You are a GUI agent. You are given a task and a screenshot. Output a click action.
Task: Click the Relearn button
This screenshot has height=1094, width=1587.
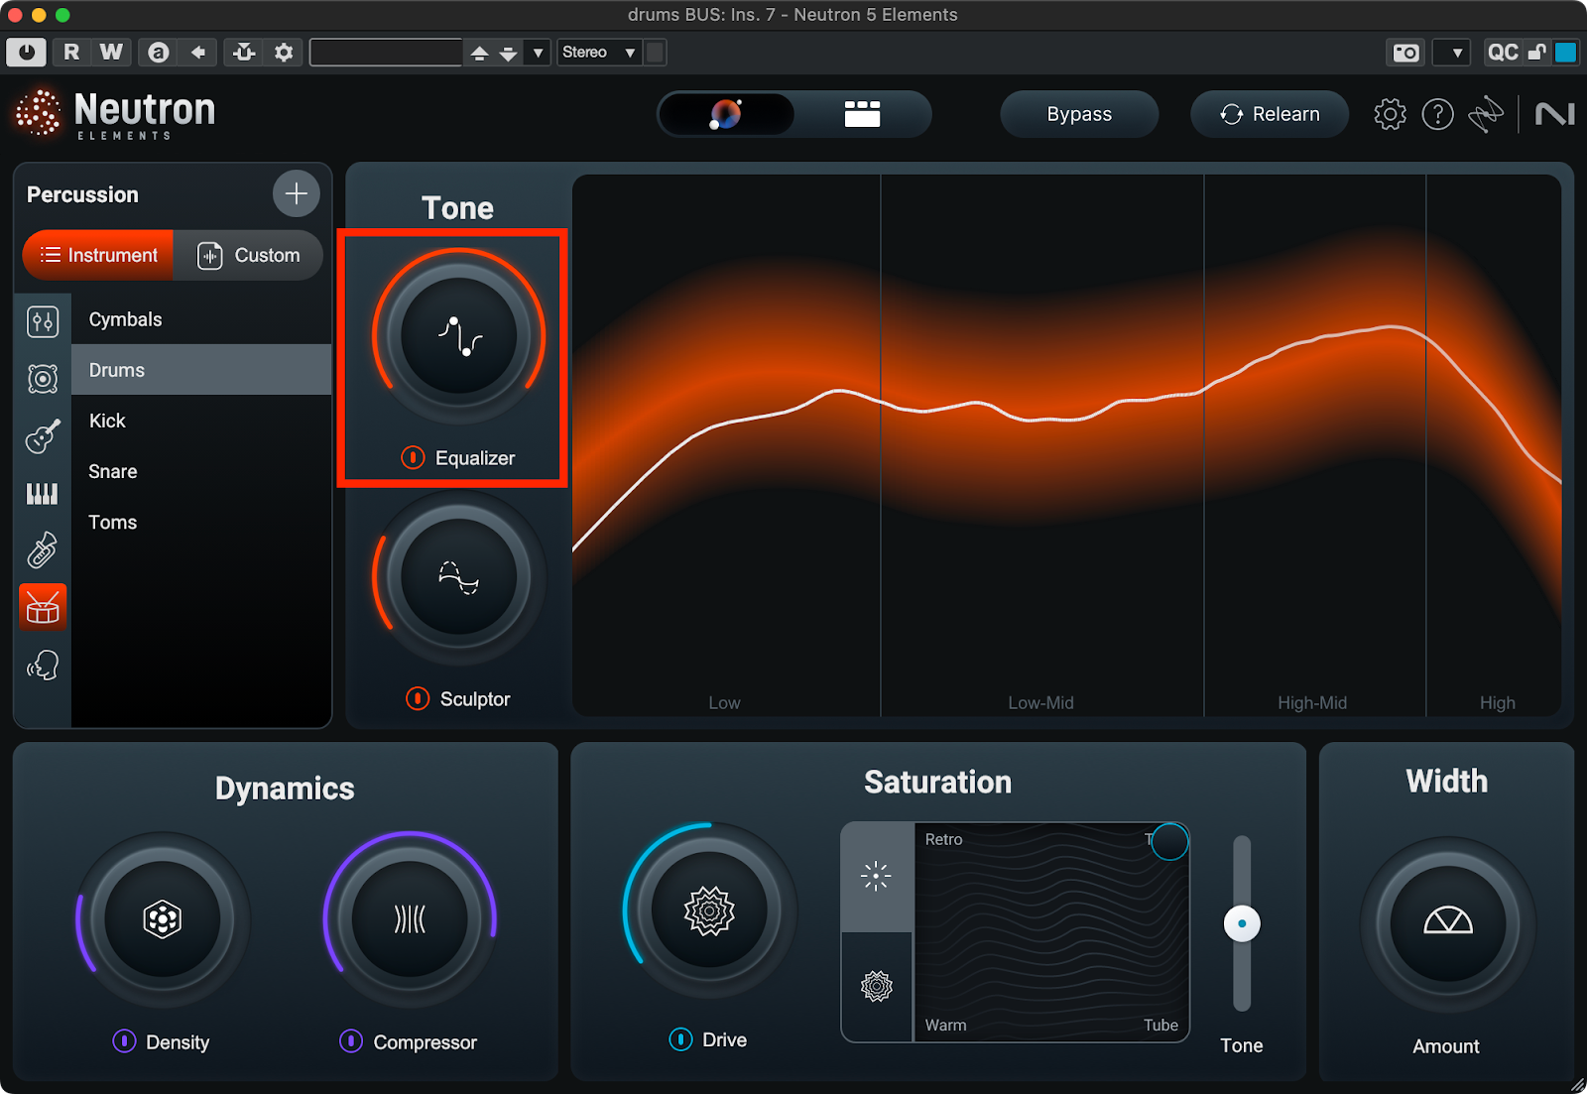pos(1270,114)
